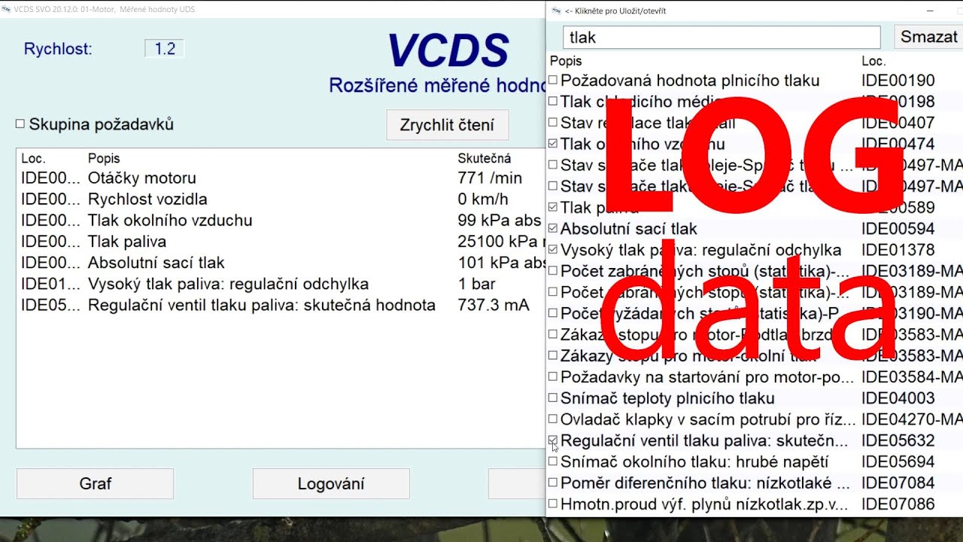963x542 pixels.
Task: Click the Skutečná column header
Action: pyautogui.click(x=485, y=158)
